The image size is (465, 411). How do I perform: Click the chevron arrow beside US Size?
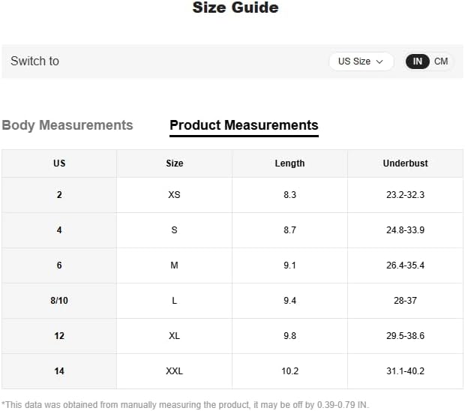pos(379,61)
